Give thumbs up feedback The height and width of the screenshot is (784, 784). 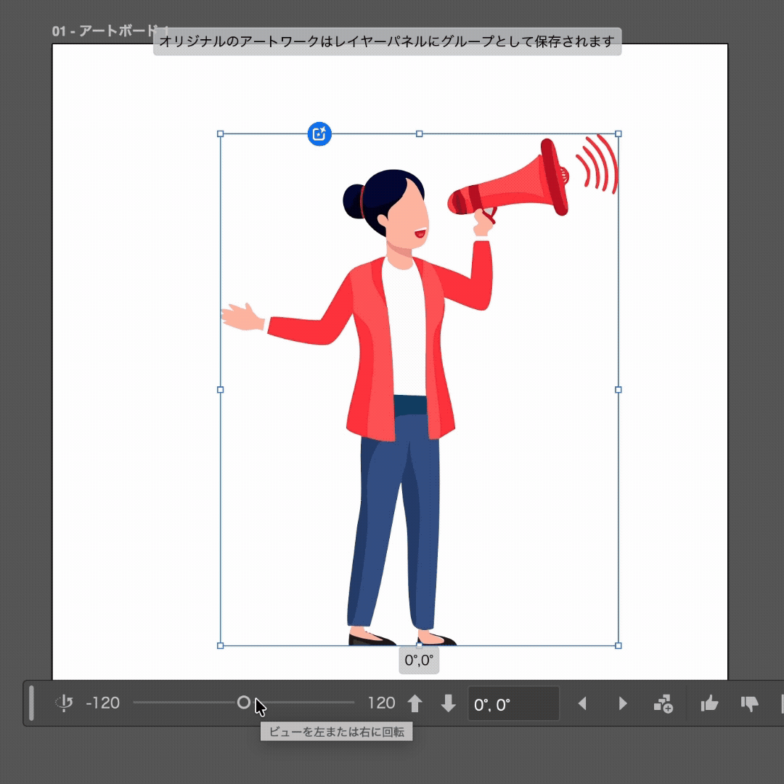709,703
